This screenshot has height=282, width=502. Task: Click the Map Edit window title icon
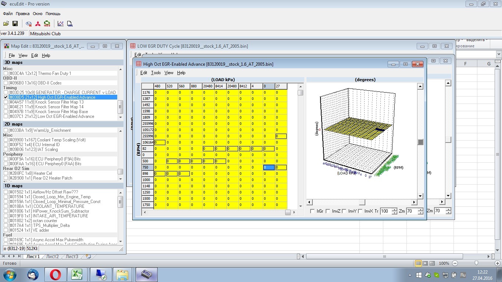(x=7, y=46)
